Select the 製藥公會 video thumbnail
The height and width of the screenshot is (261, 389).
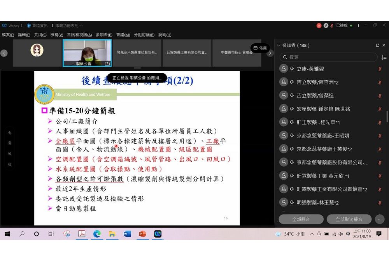[x=87, y=53]
